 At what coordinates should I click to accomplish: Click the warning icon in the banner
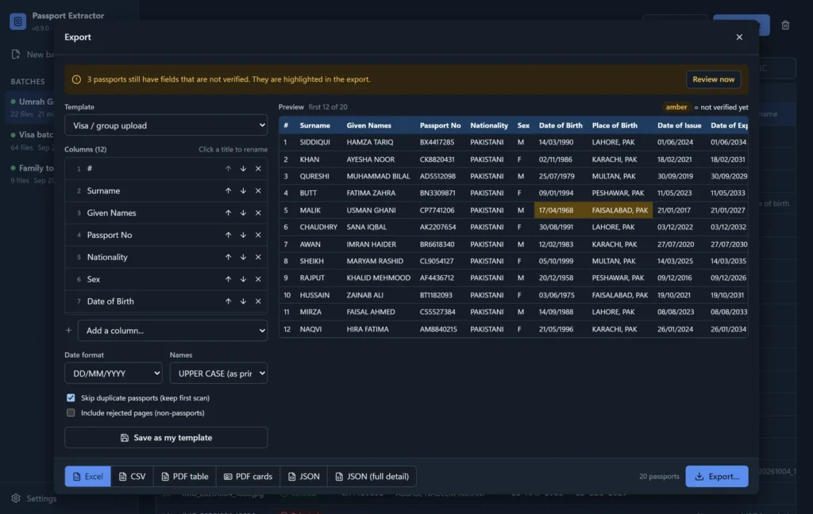(x=76, y=79)
